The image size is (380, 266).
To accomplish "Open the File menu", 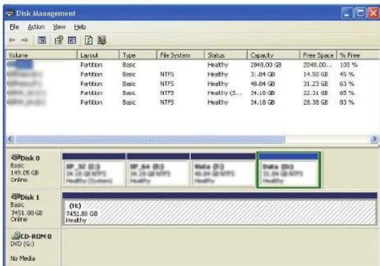I will click(14, 27).
